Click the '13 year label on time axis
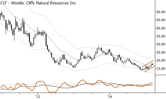 (38, 97)
